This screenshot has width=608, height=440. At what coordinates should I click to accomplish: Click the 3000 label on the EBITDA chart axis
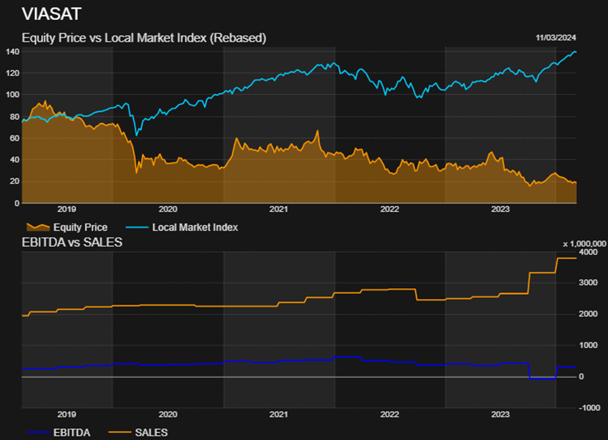click(588, 283)
